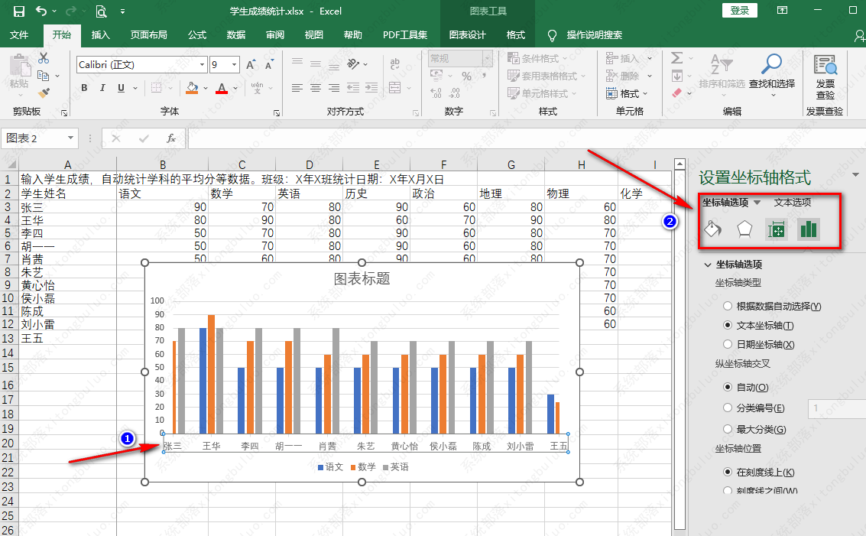Select At maximum category radio button
The height and width of the screenshot is (536, 866).
pos(728,430)
